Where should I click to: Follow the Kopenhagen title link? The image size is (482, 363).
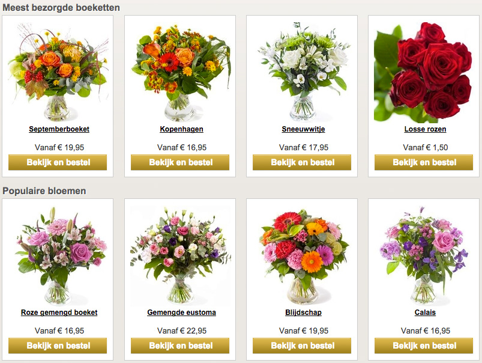[181, 129]
